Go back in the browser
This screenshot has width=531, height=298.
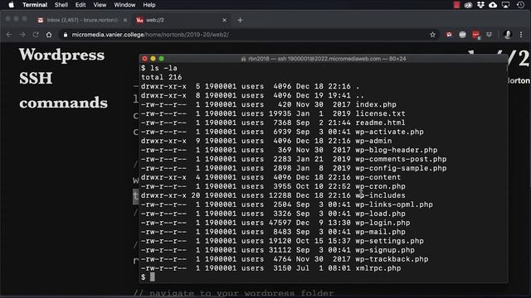point(9,35)
